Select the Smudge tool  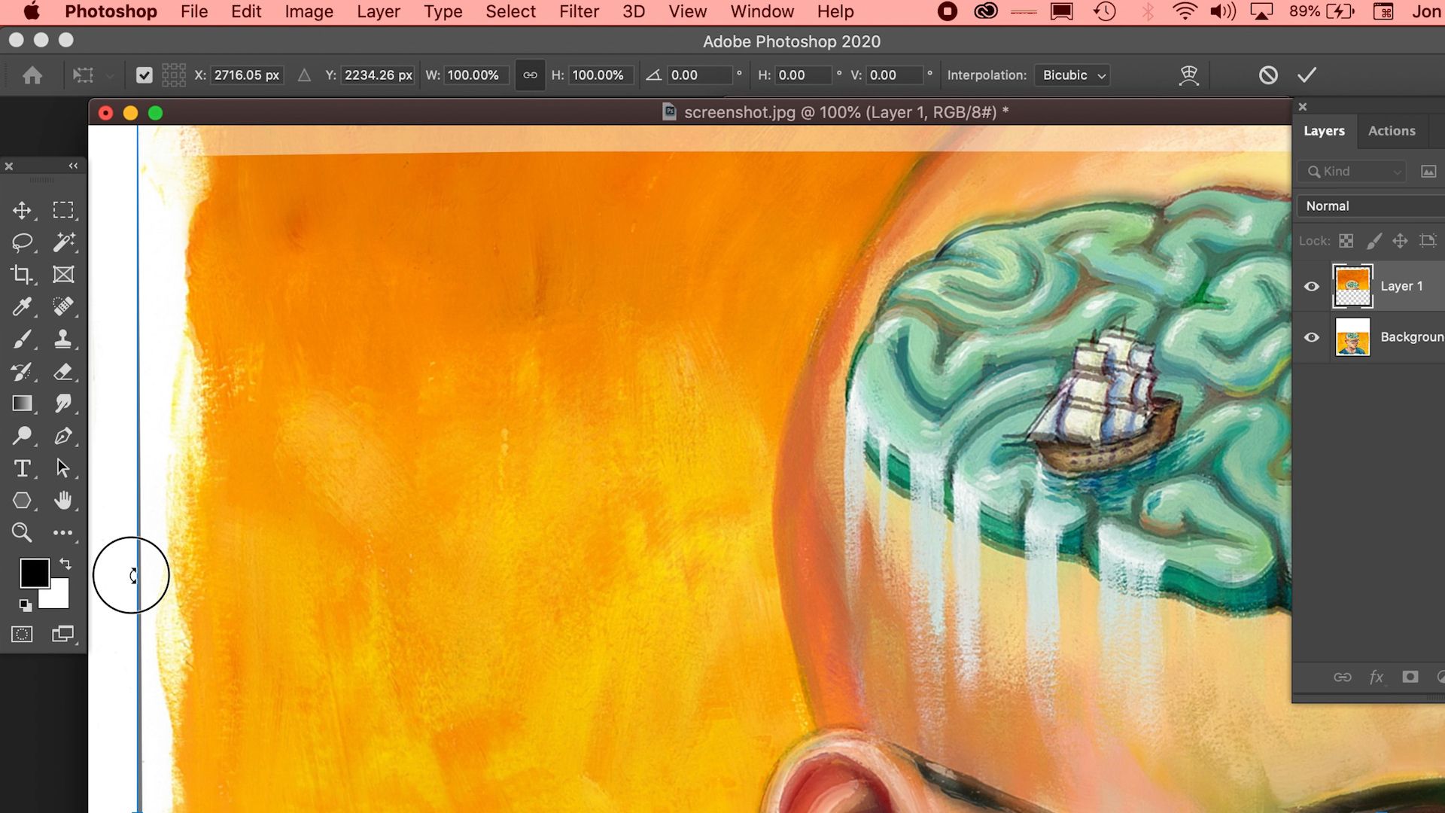63,403
